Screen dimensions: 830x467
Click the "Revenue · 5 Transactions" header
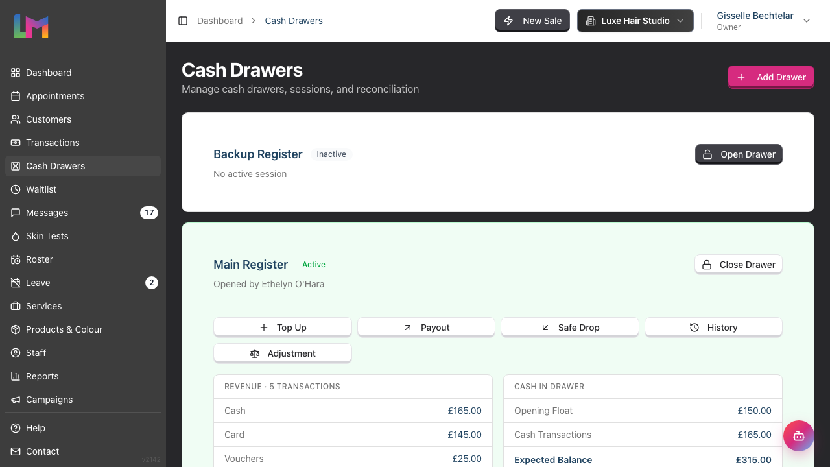pos(283,387)
